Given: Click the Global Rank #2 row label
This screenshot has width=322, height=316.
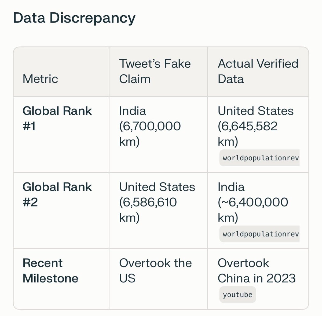Looking at the screenshot, I should pyautogui.click(x=57, y=194).
